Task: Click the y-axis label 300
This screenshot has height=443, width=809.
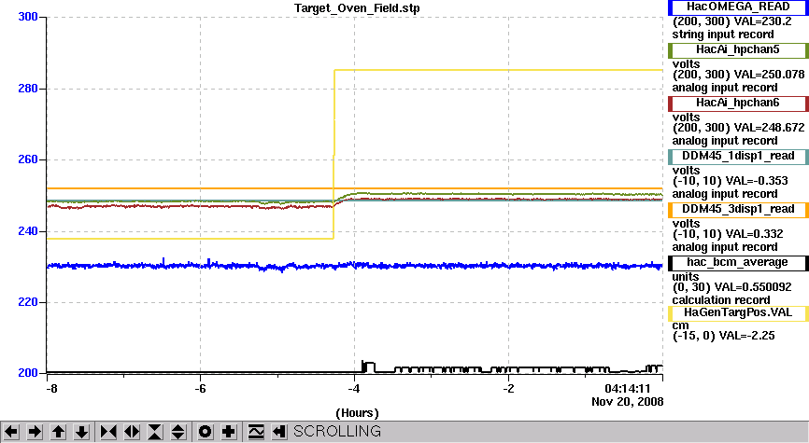Action: 28,17
